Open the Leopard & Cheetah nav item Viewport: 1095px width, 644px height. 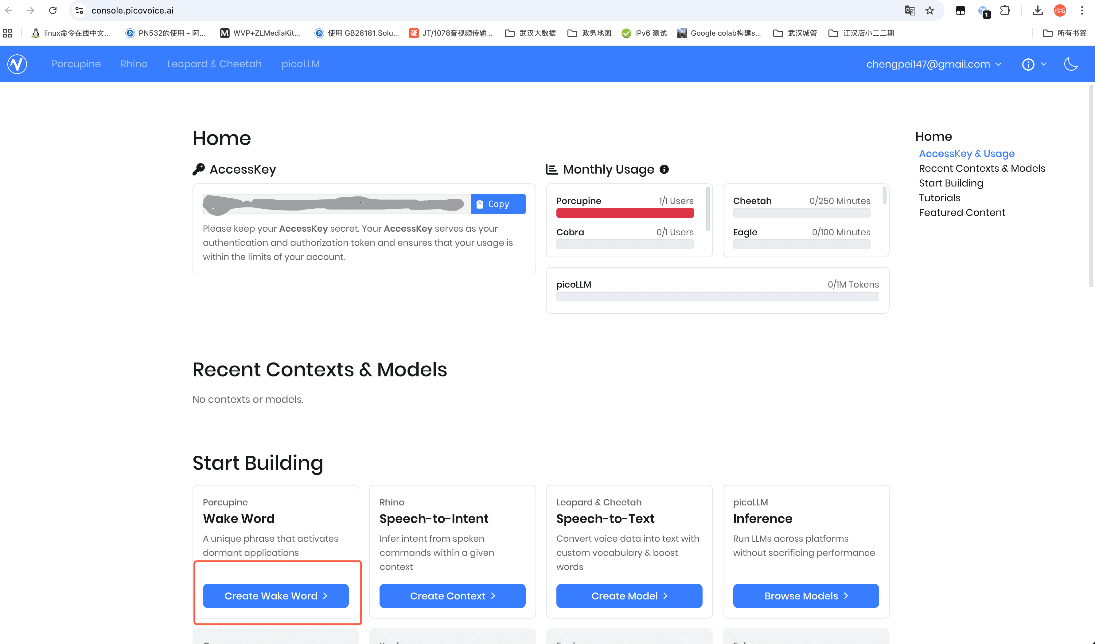214,64
